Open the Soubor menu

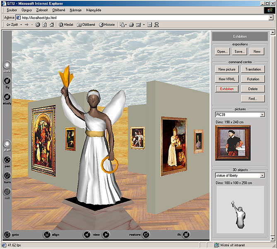click(12, 10)
